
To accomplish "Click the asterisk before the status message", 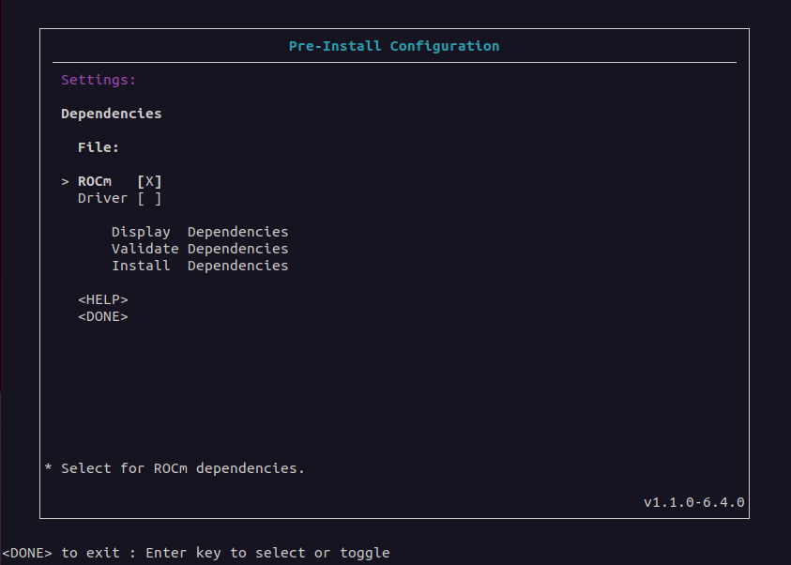I will 49,467.
